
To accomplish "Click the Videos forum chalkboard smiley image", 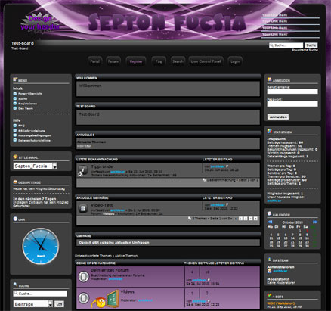I will tap(105, 299).
